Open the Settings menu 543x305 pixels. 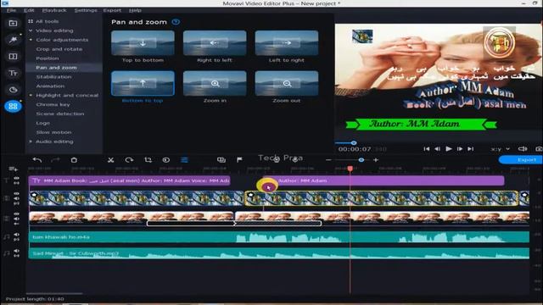tap(86, 10)
